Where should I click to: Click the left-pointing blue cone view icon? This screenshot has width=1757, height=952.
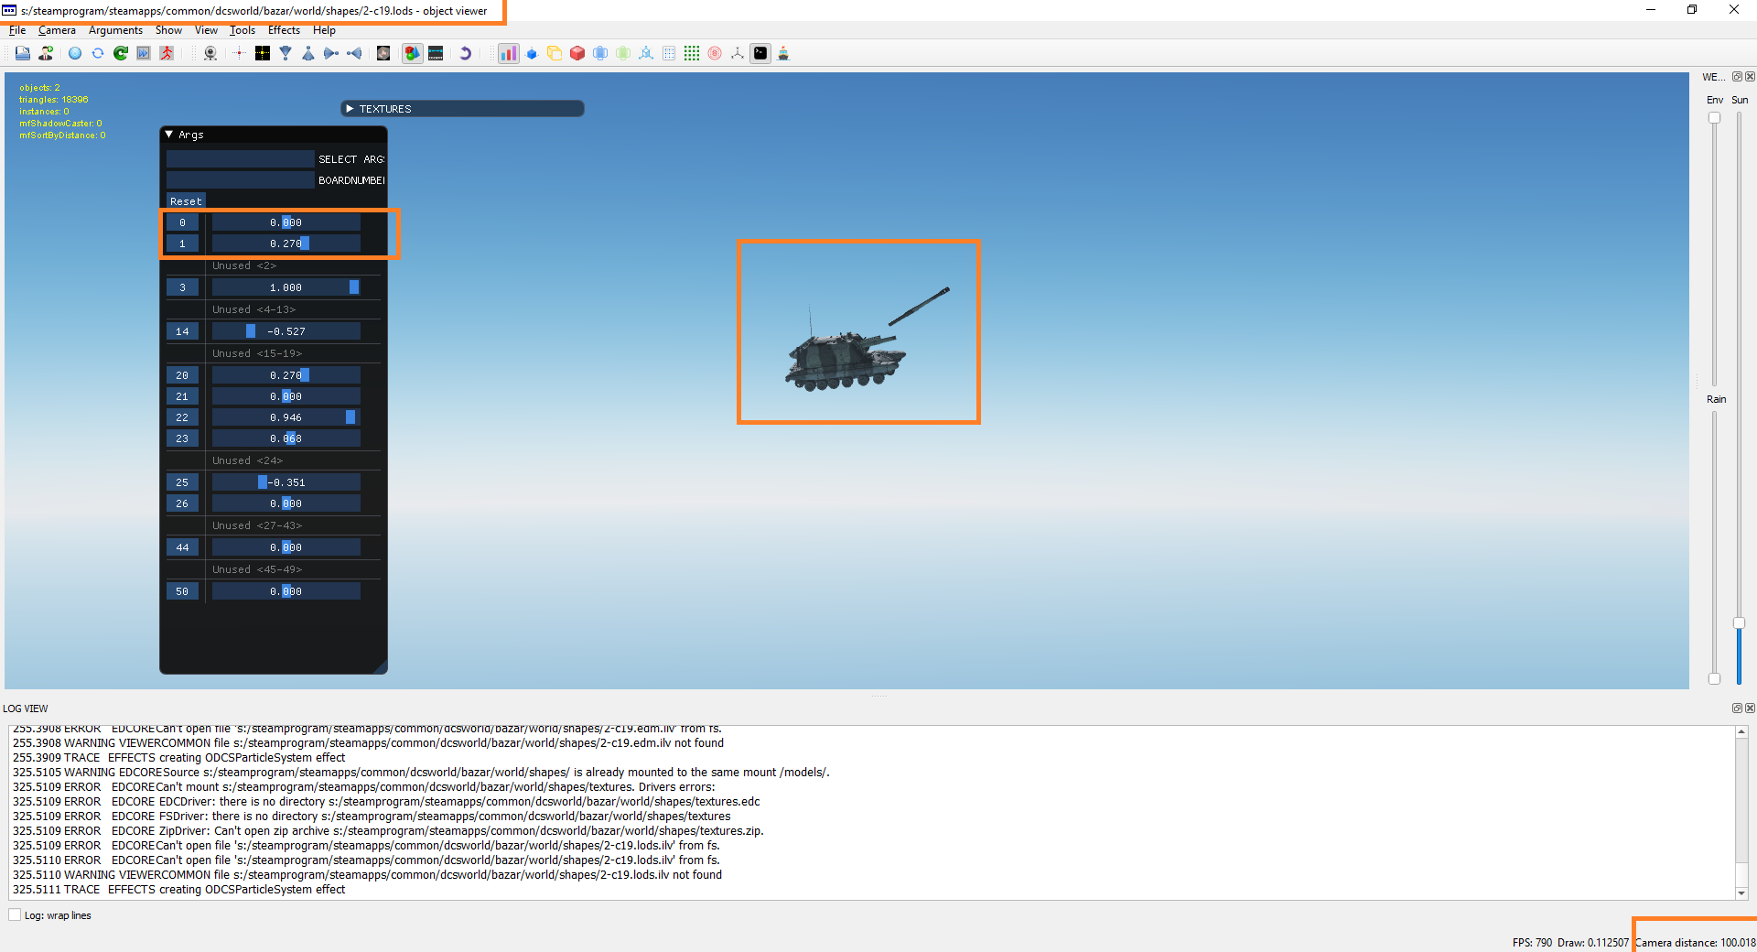point(354,53)
